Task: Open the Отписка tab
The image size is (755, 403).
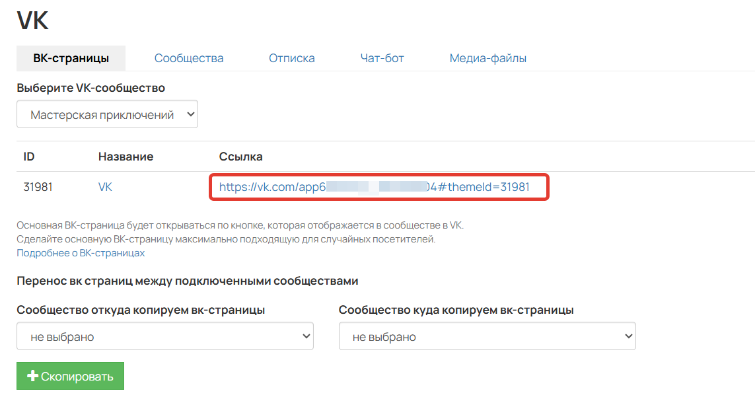Action: (292, 58)
